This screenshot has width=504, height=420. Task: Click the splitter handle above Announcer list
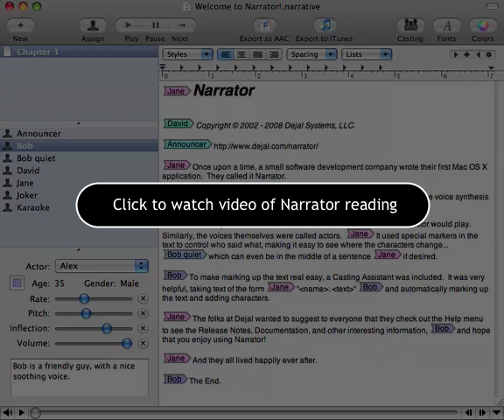point(79,123)
